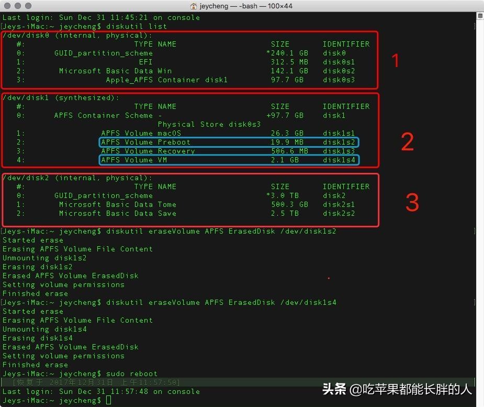Click the '2.1 GB' size value
Screen dimensions: 484x407
(285, 160)
